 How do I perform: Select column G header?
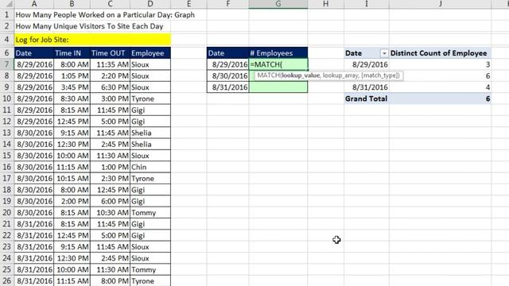(x=278, y=4)
